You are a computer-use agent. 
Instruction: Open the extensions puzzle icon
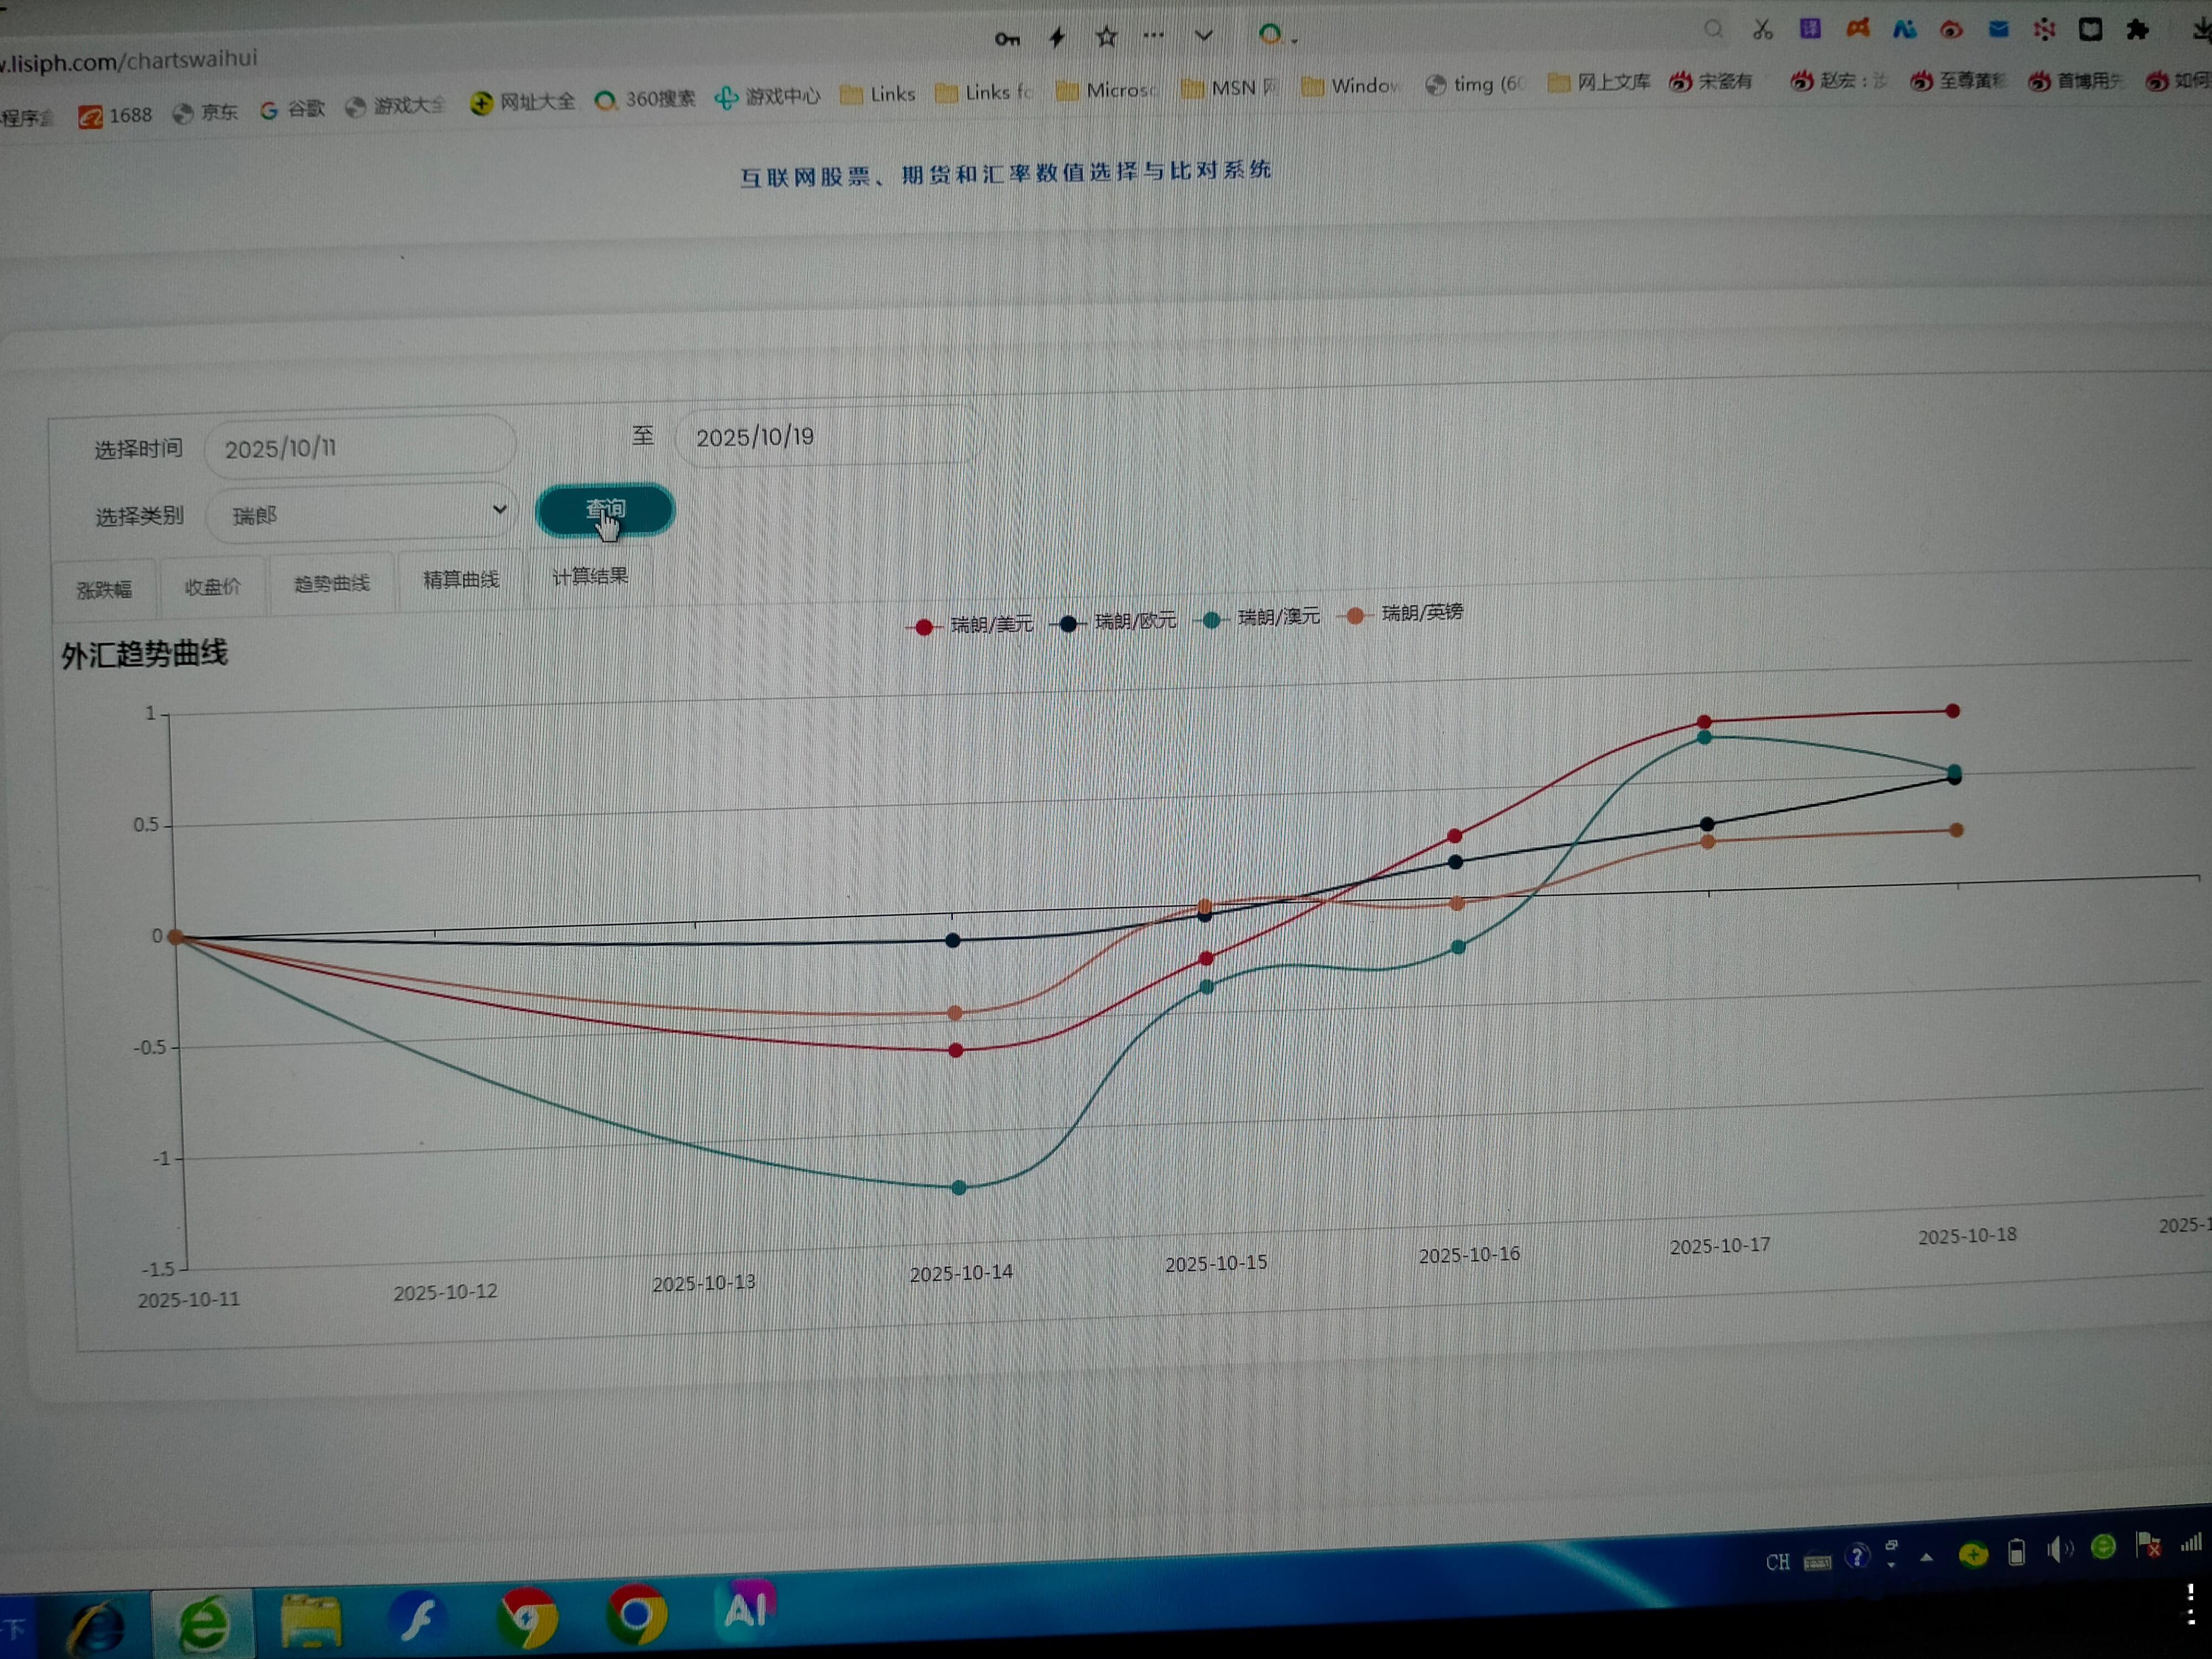point(2138,29)
